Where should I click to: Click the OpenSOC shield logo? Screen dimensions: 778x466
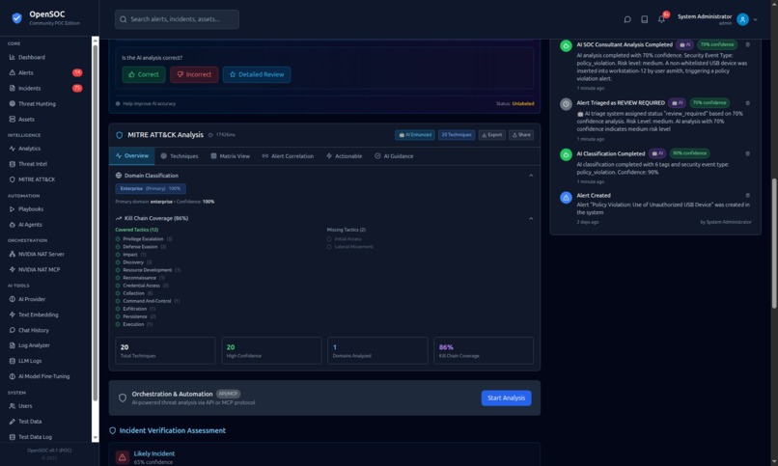coord(16,18)
